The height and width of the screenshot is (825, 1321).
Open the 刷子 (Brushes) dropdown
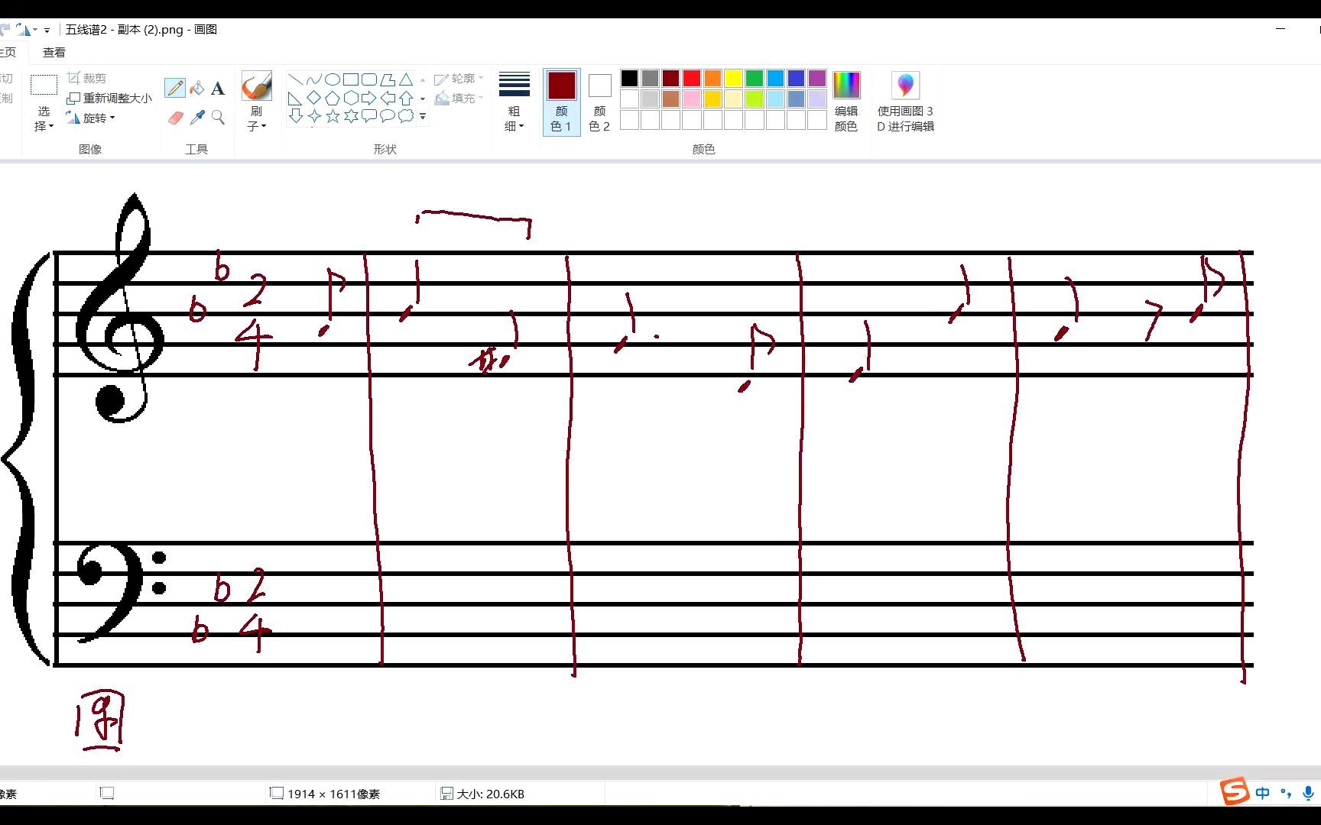256,118
